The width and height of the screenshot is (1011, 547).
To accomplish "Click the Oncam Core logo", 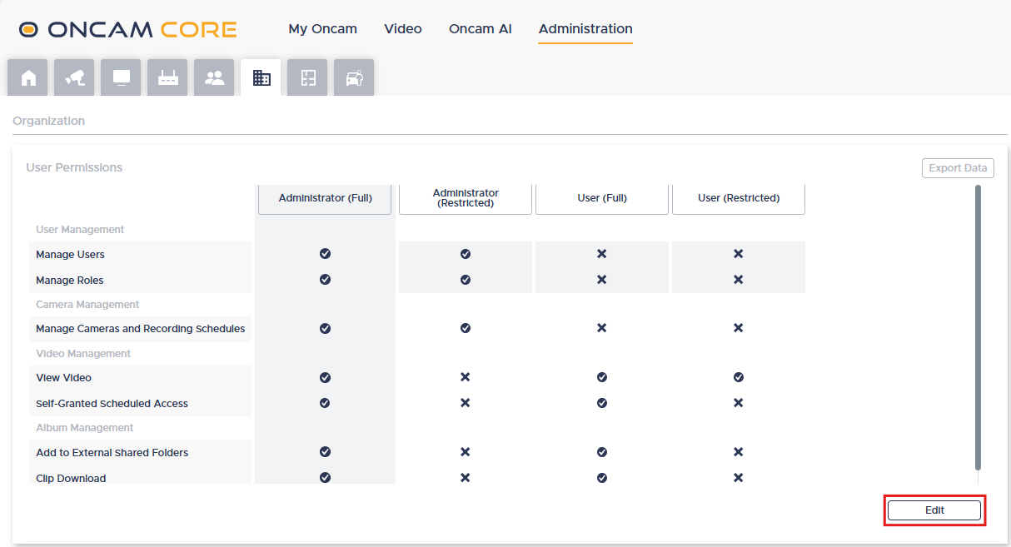I will click(x=128, y=30).
